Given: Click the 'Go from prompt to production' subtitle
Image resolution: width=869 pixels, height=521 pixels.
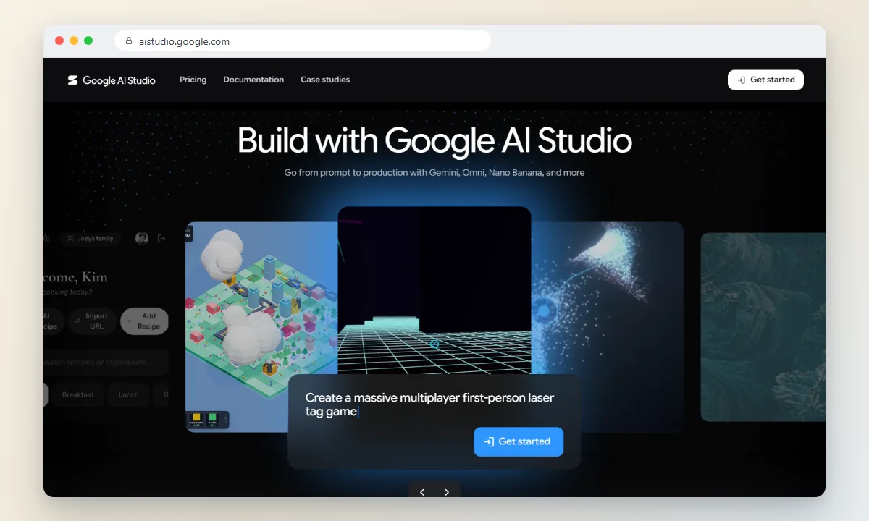Looking at the screenshot, I should point(434,173).
